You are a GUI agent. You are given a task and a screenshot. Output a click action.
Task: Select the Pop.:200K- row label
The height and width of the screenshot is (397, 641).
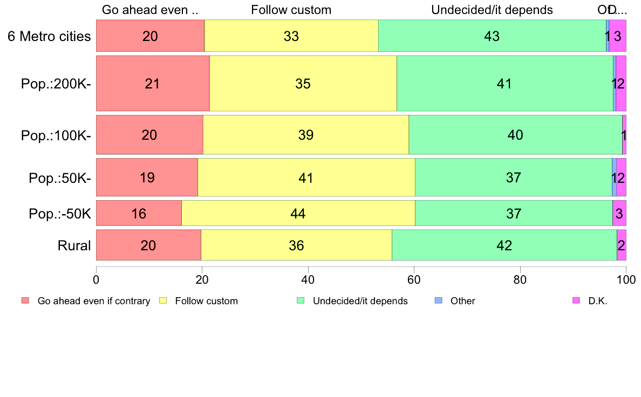[x=56, y=84]
